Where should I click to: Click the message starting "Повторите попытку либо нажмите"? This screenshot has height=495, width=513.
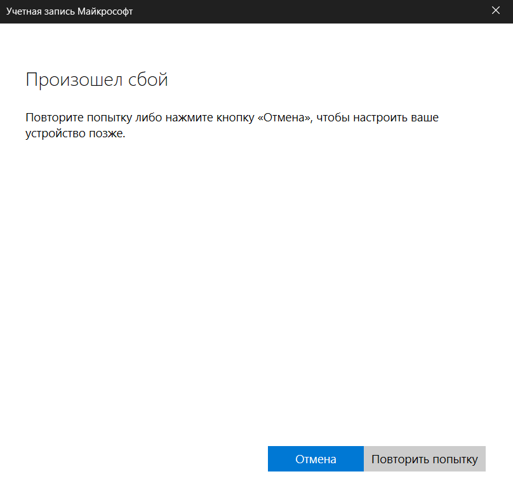(232, 125)
